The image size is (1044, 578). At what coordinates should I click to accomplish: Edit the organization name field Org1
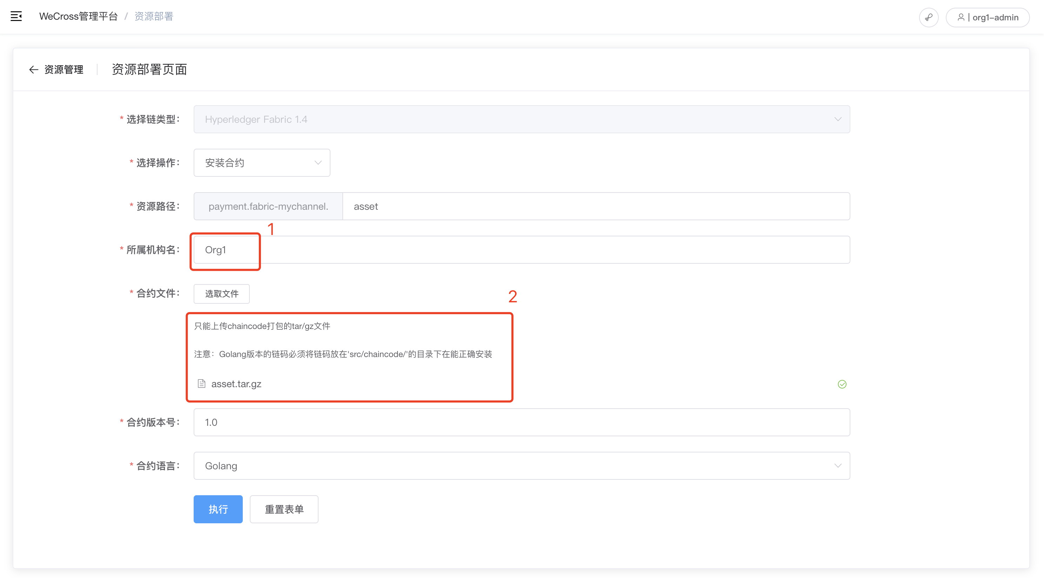522,250
